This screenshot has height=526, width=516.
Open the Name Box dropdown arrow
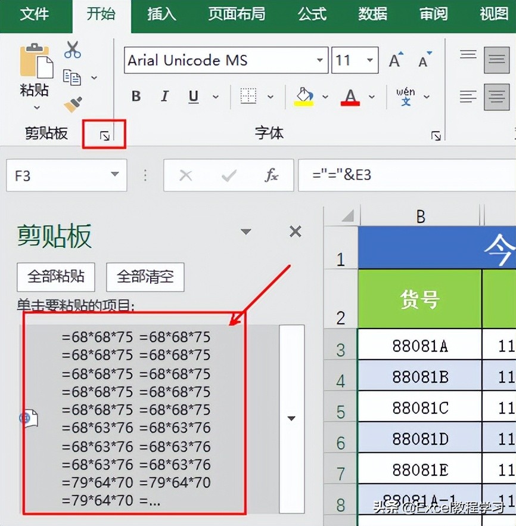coord(115,174)
